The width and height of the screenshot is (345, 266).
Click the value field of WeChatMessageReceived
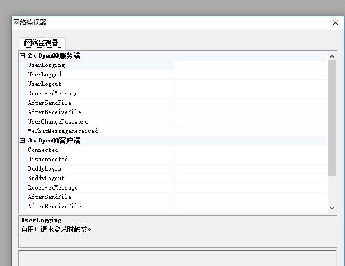click(x=250, y=131)
